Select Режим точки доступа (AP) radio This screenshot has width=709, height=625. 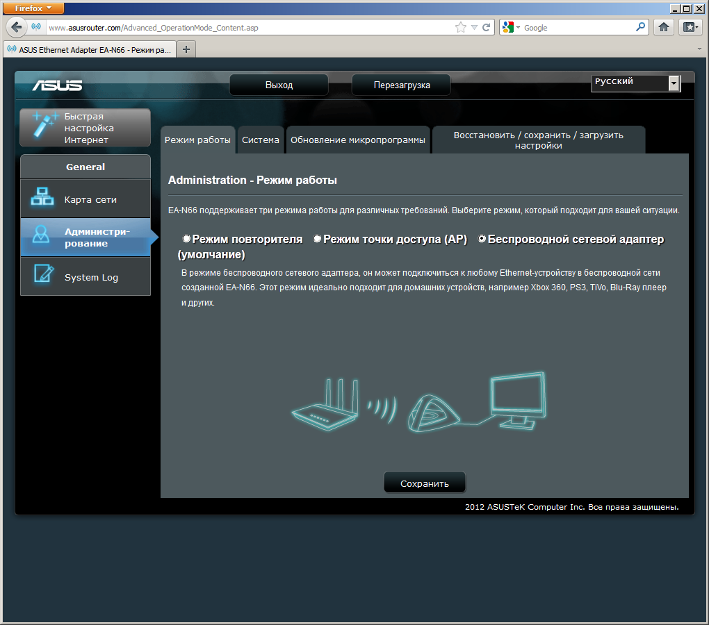317,238
